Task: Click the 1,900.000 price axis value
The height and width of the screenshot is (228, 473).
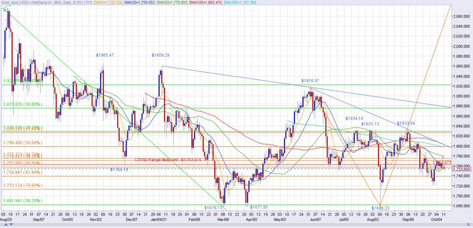Action: click(461, 96)
